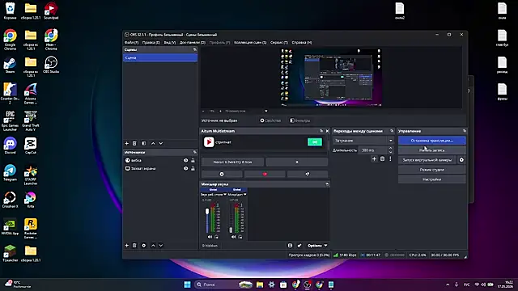Open desktop audio channel menu arrow
This screenshot has width=518, height=291.
(x=225, y=195)
